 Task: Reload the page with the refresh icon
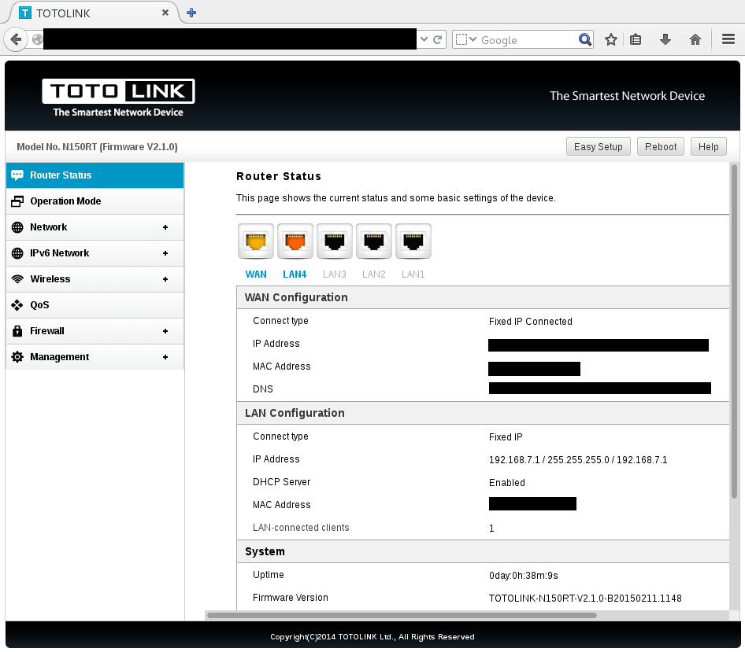438,39
